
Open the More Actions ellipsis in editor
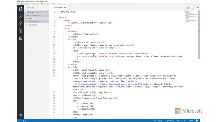tap(197, 8)
